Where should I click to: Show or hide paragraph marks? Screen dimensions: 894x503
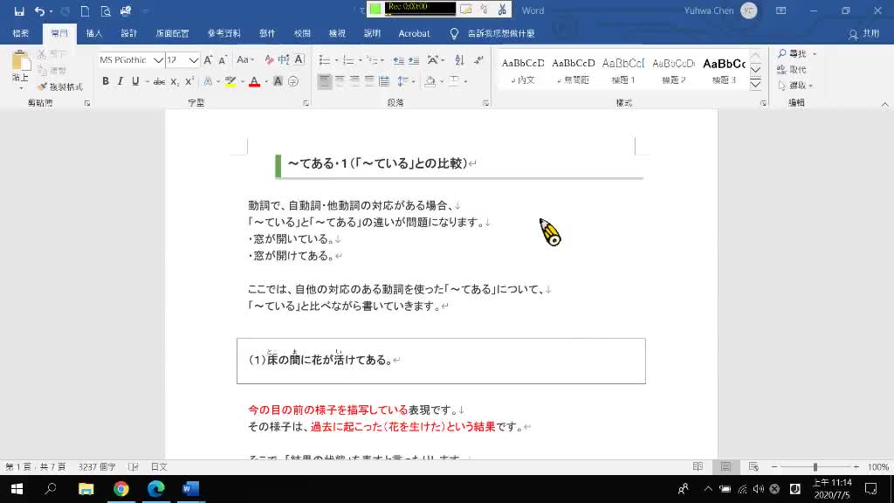tap(478, 60)
